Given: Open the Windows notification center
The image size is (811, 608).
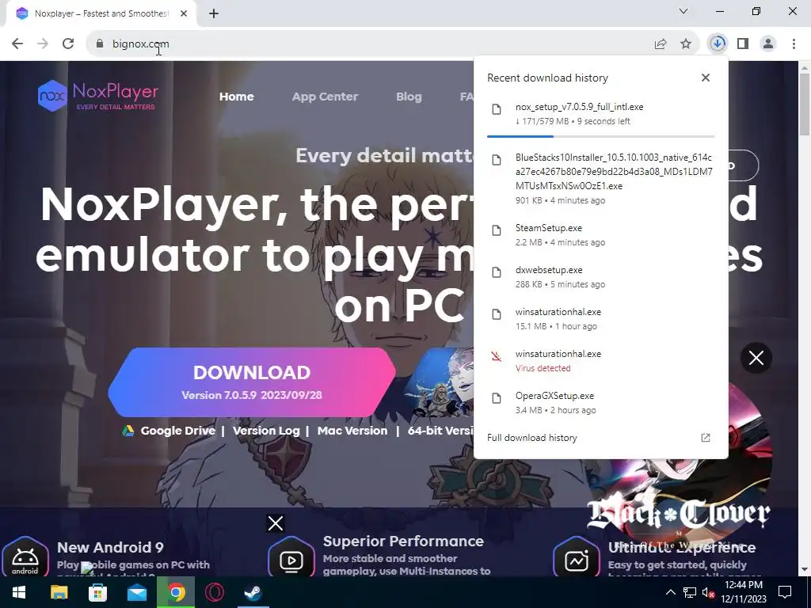Looking at the screenshot, I should coord(785,592).
